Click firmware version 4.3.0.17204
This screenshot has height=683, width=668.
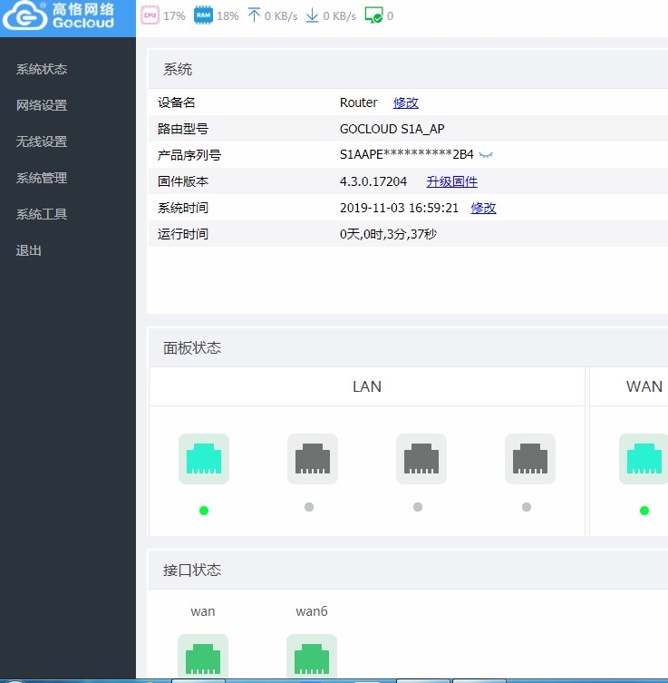373,181
